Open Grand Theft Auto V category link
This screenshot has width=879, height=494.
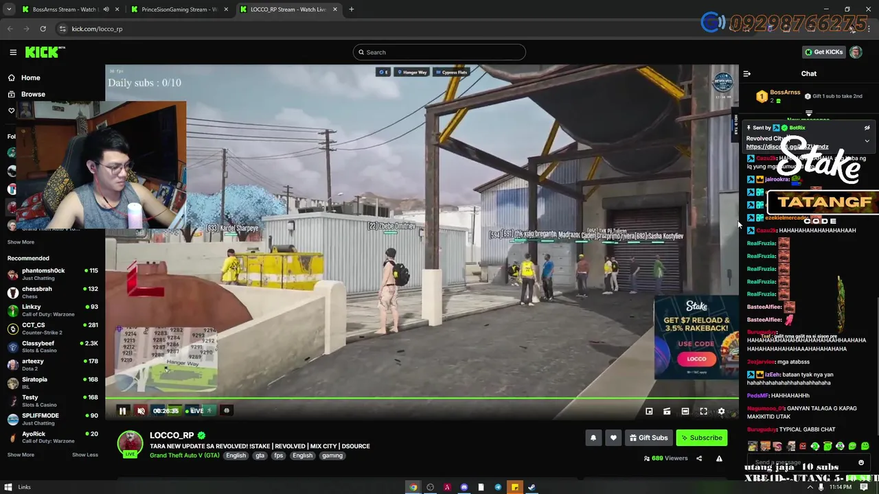click(x=184, y=456)
